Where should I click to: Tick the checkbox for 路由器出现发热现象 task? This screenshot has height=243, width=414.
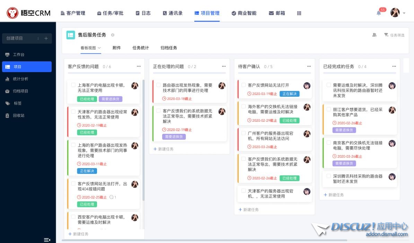tap(158, 85)
